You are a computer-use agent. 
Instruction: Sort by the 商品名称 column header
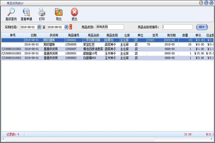93,35
